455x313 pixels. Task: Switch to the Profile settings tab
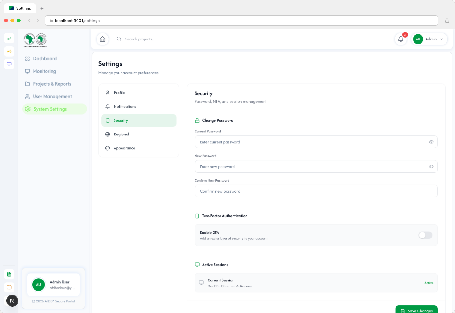[139, 93]
